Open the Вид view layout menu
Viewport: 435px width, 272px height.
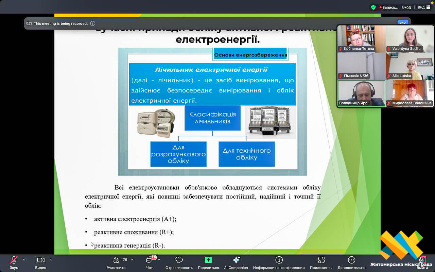coord(424,7)
